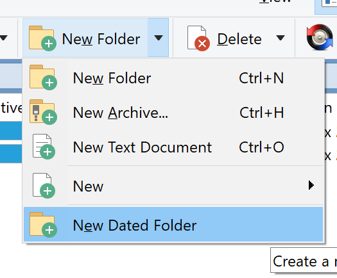Open the New submenu

[173, 186]
